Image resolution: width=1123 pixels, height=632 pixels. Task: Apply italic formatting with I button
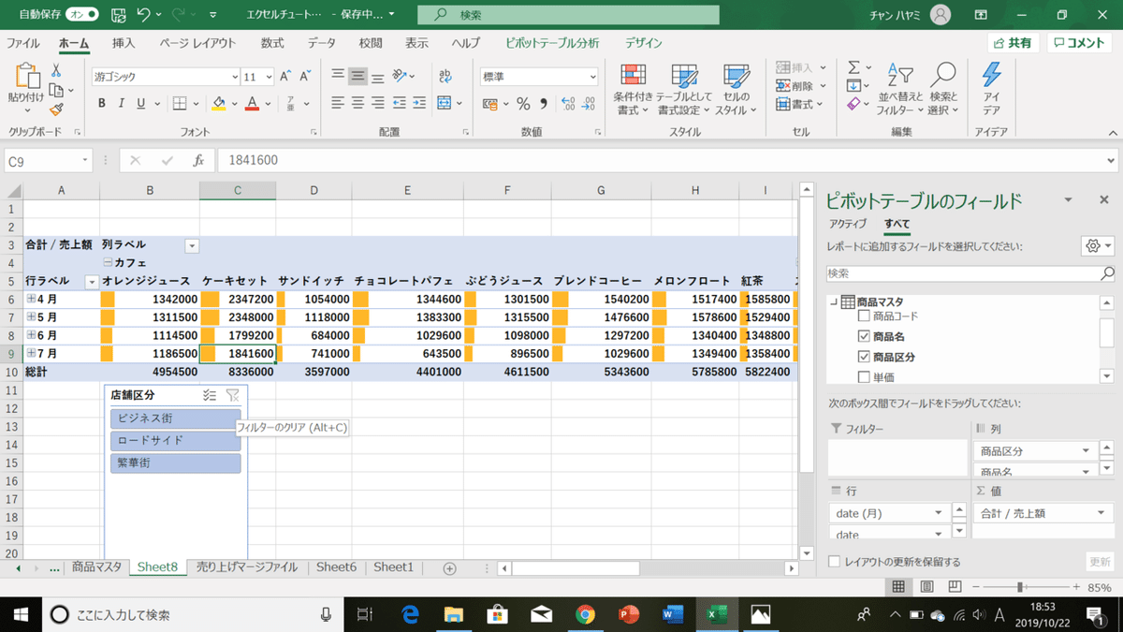(122, 104)
